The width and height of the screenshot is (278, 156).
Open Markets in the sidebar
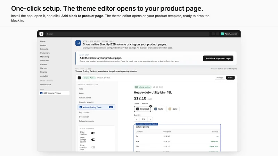(44, 68)
